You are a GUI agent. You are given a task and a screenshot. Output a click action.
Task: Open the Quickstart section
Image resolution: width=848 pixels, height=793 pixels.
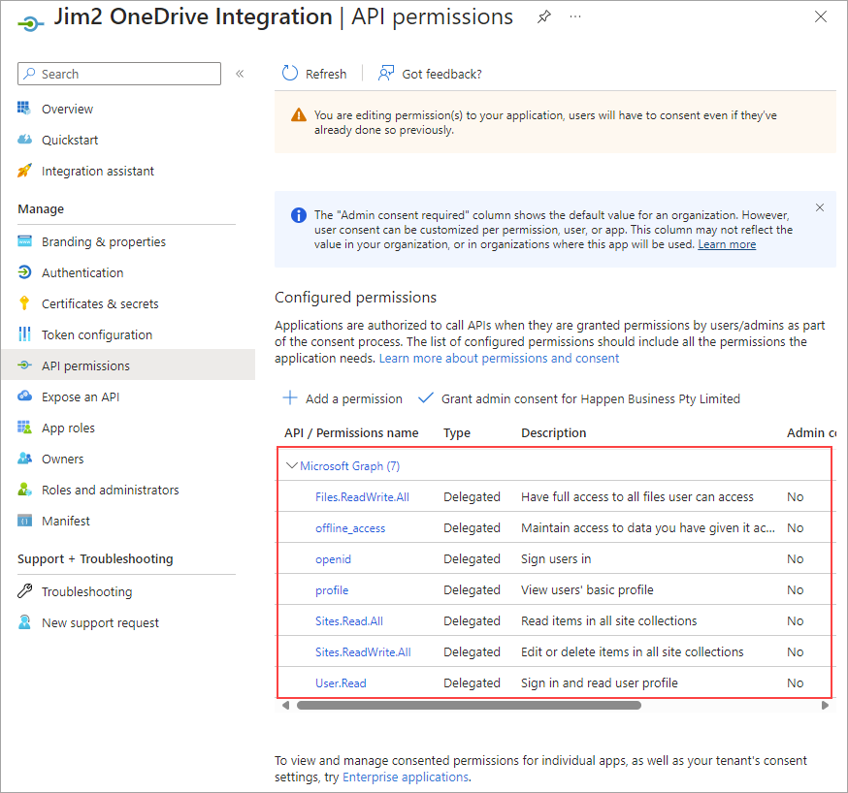click(66, 140)
